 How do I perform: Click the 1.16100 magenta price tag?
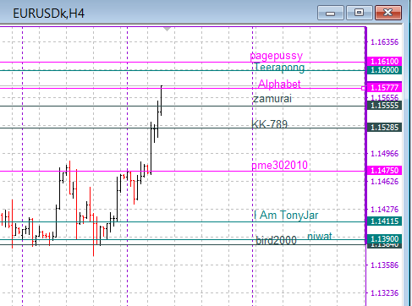[x=384, y=62]
